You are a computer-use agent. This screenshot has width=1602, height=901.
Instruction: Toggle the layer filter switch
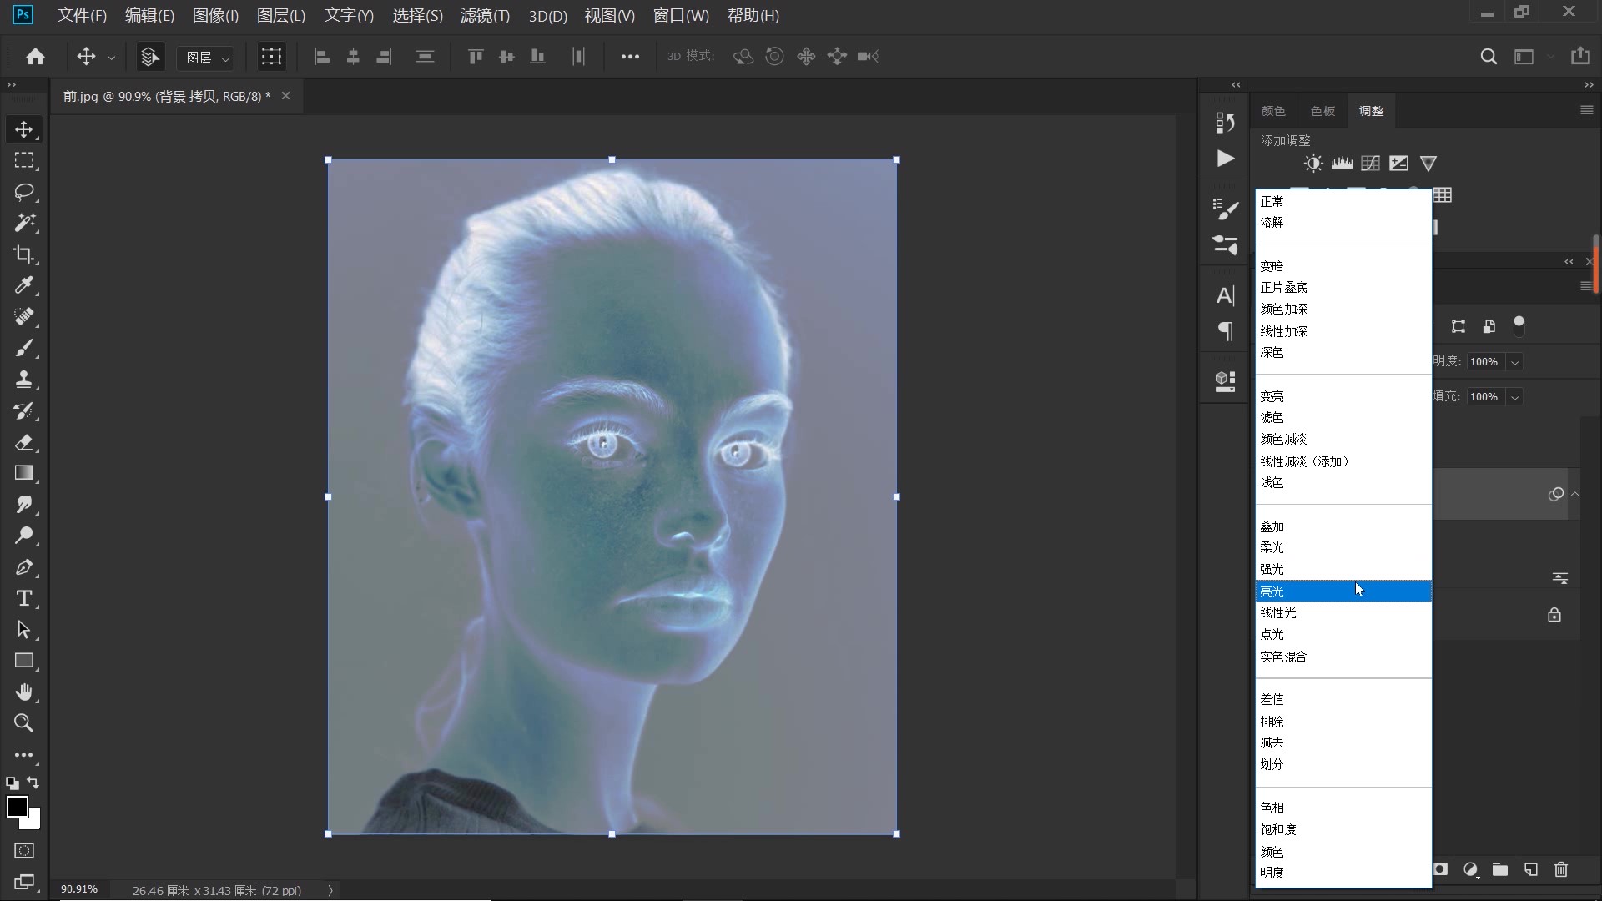(x=1519, y=325)
